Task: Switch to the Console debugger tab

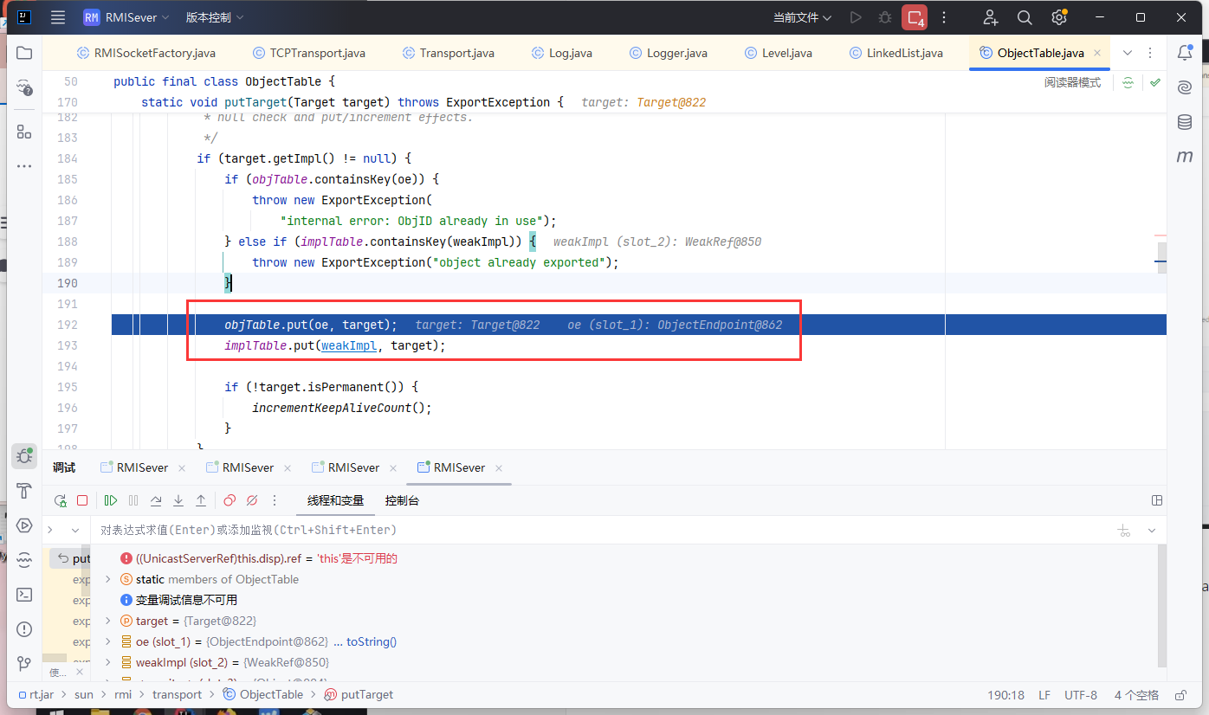Action: (x=402, y=500)
